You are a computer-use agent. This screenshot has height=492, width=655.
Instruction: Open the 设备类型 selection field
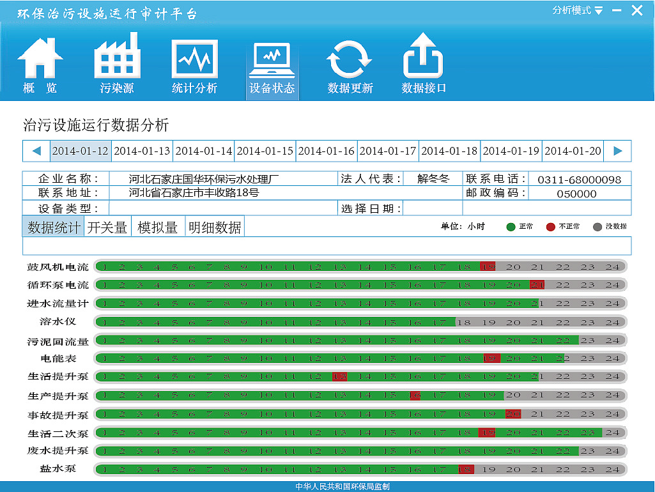[223, 208]
